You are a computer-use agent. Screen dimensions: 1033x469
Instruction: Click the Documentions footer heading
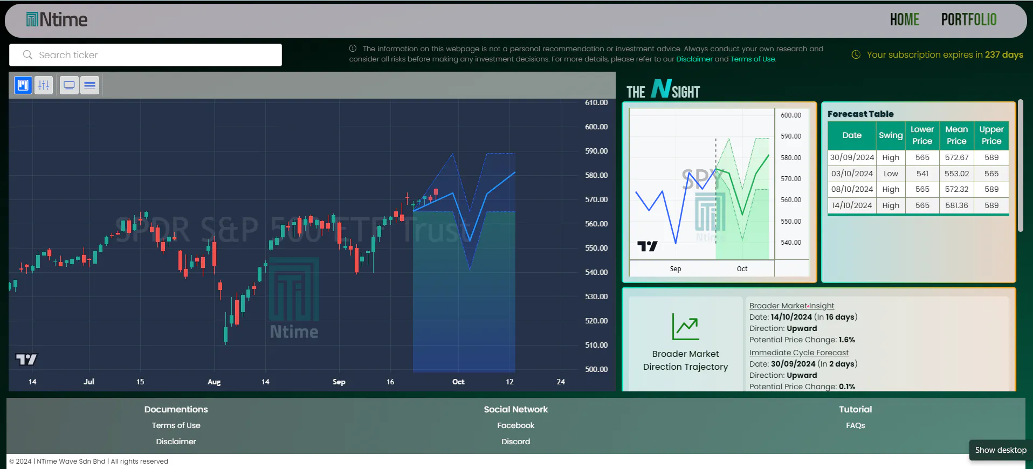point(176,409)
